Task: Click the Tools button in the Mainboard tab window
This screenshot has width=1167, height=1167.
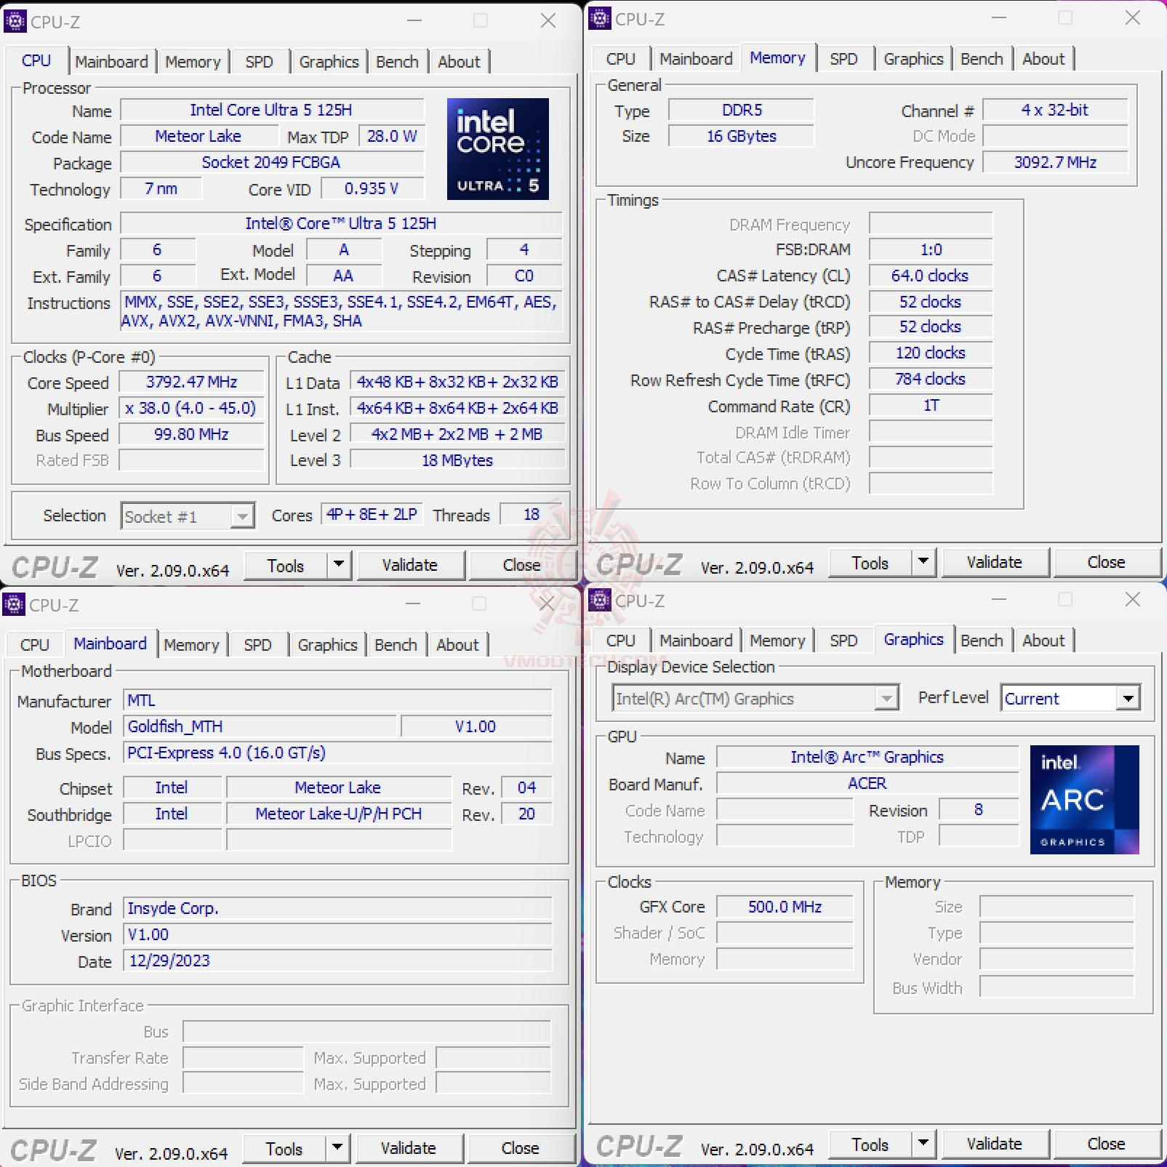Action: pyautogui.click(x=284, y=1148)
